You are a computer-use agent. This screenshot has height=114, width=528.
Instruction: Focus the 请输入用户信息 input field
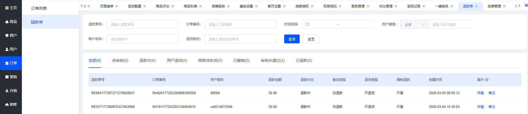pyautogui.click(x=450, y=24)
